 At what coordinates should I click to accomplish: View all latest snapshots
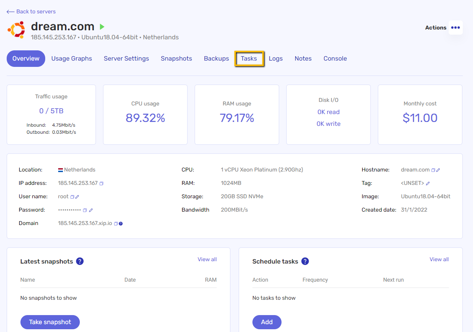(x=207, y=259)
